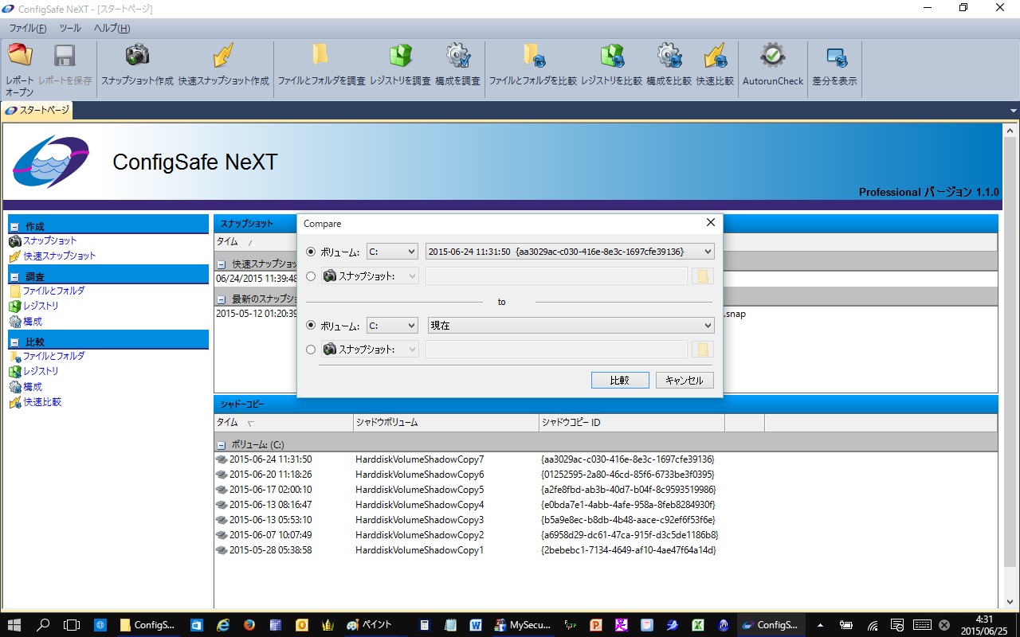
Task: Select the first スナップショット radio button
Action: (x=311, y=276)
